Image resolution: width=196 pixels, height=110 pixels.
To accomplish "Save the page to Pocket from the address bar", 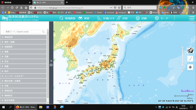I will [115, 8].
